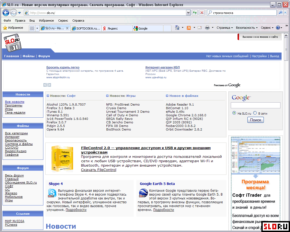Click the Google site search input field
Viewport: 290px width, 232px height.
[x=255, y=105]
